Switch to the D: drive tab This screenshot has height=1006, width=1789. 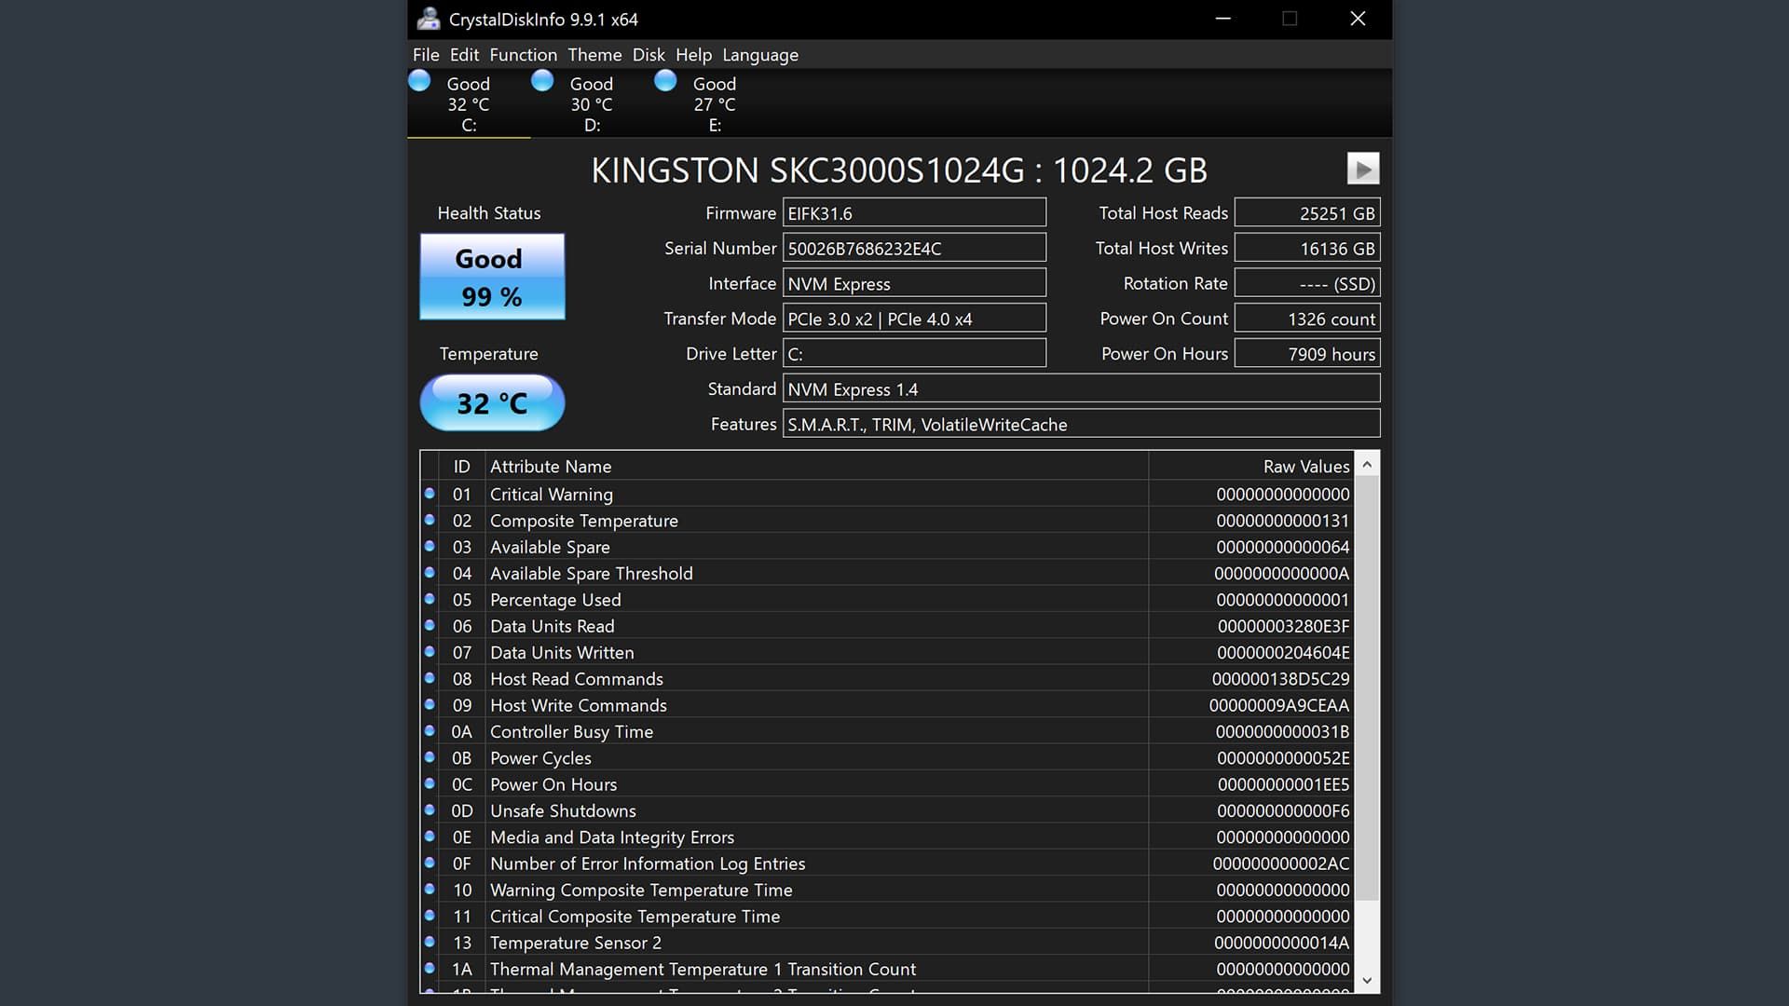[592, 103]
